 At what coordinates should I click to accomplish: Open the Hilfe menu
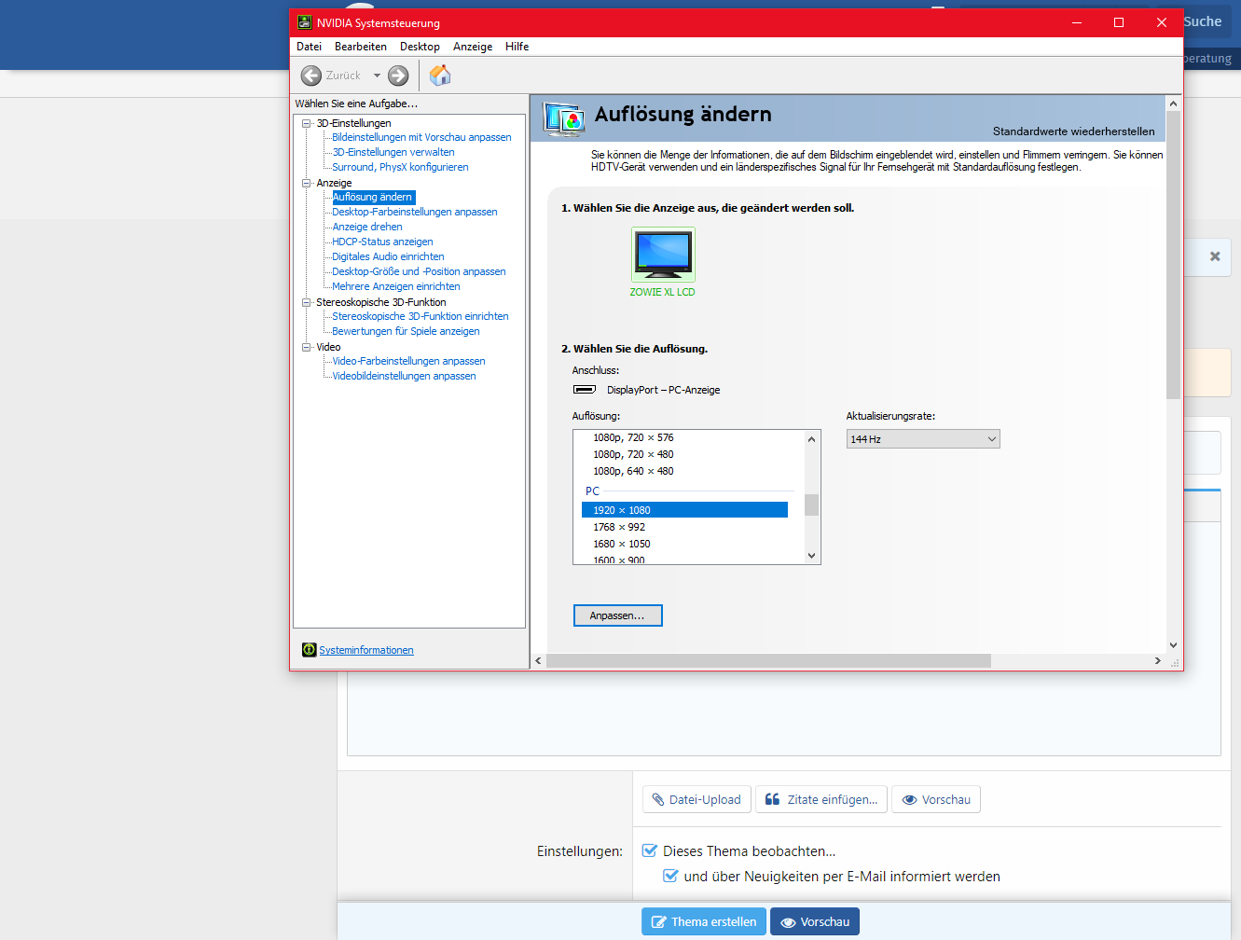click(x=517, y=47)
